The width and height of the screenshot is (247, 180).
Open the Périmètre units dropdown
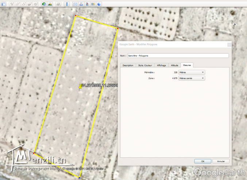click(x=192, y=73)
